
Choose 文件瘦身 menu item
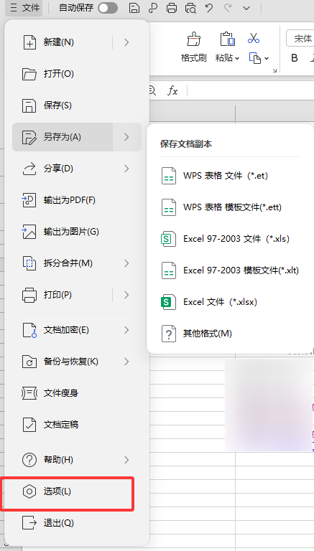pyautogui.click(x=77, y=393)
